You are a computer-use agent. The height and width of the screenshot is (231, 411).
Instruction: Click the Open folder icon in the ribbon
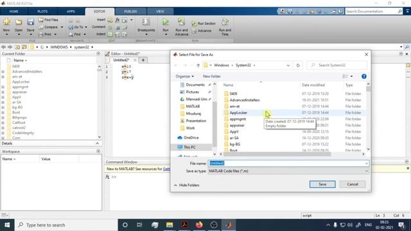pos(19,22)
